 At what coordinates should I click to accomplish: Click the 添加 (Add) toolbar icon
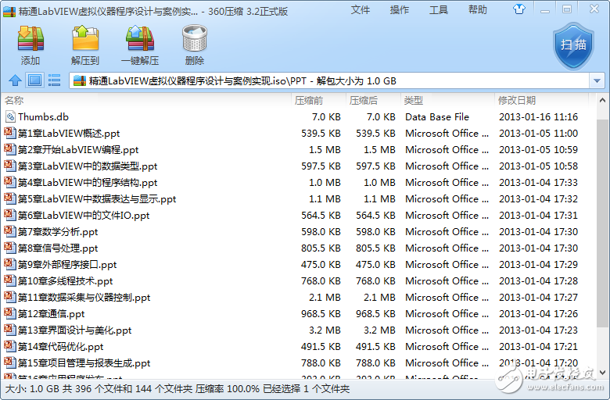(x=30, y=38)
